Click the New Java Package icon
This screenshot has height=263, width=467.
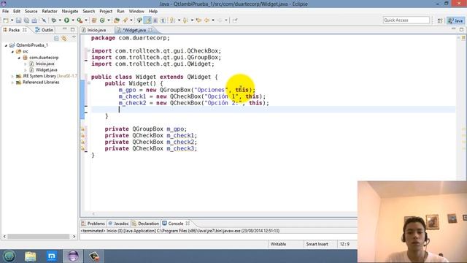(x=94, y=20)
